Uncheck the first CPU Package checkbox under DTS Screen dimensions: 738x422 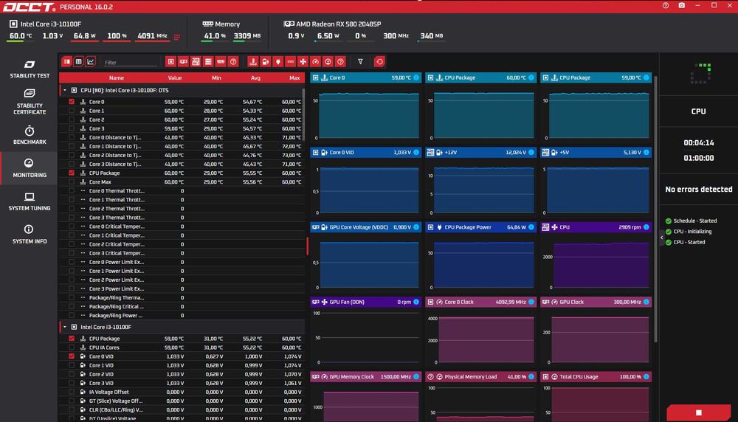click(72, 173)
